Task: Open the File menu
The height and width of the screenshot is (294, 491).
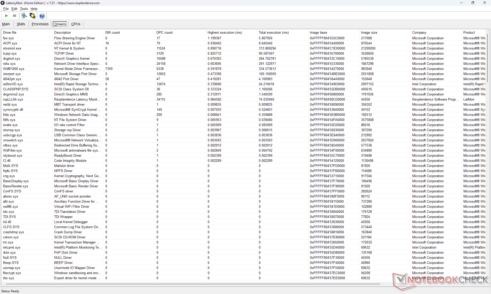Action: pyautogui.click(x=6, y=9)
